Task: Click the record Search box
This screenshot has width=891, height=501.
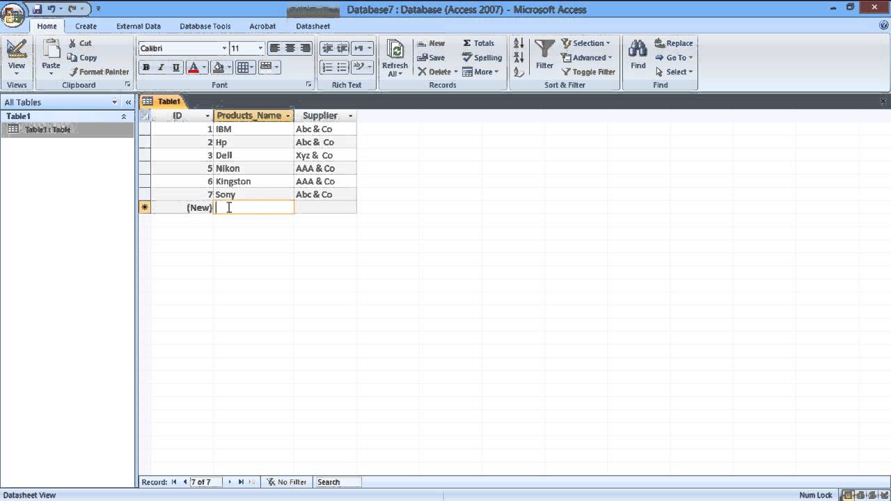Action: [x=338, y=482]
